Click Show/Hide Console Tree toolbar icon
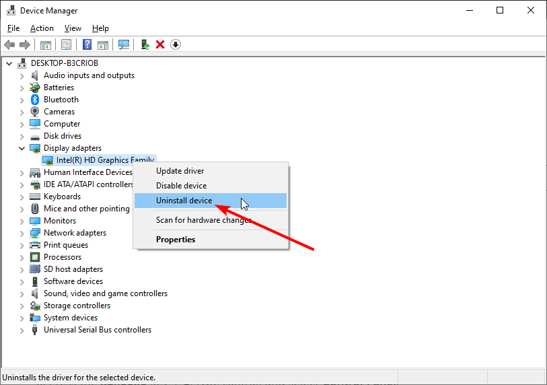The height and width of the screenshot is (385, 547). [45, 44]
